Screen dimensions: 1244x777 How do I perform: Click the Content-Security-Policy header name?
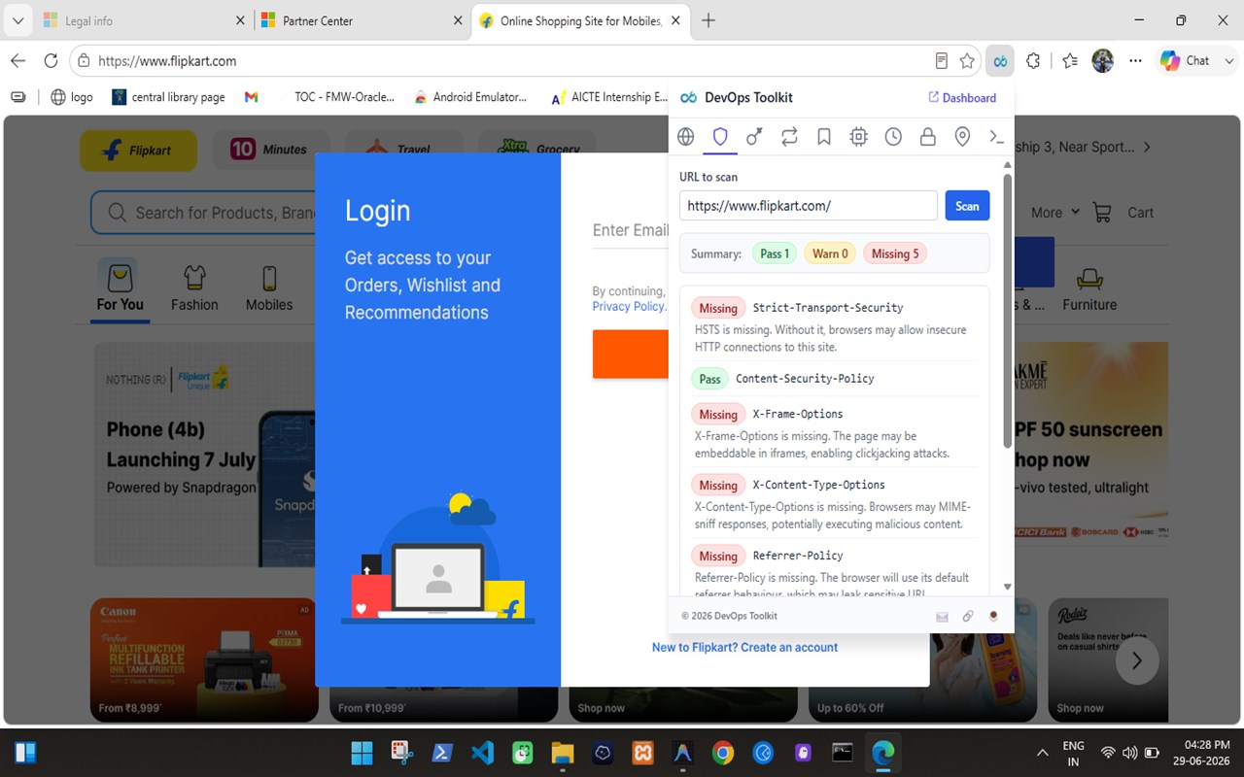click(x=805, y=379)
